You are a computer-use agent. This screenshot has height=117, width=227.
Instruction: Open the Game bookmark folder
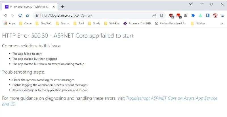pos(26,23)
